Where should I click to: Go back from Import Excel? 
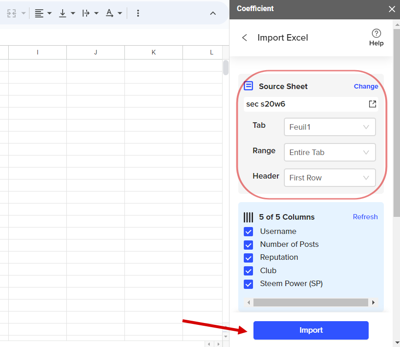244,37
